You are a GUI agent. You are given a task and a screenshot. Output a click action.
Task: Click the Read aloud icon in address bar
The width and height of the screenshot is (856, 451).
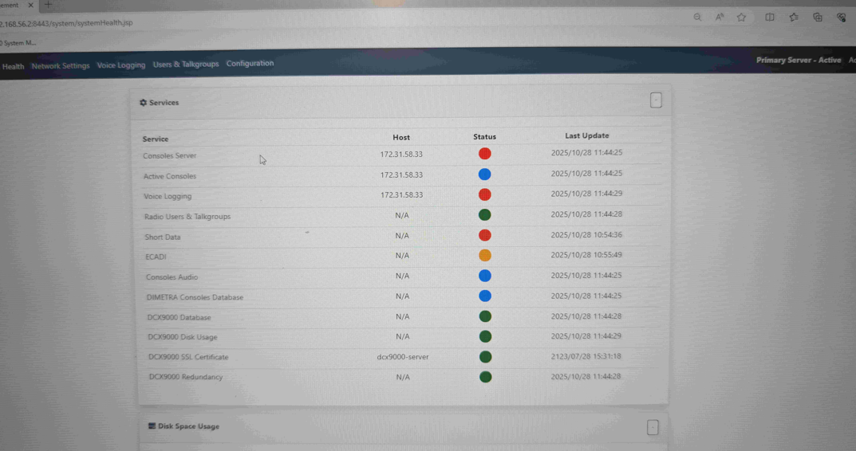point(720,18)
